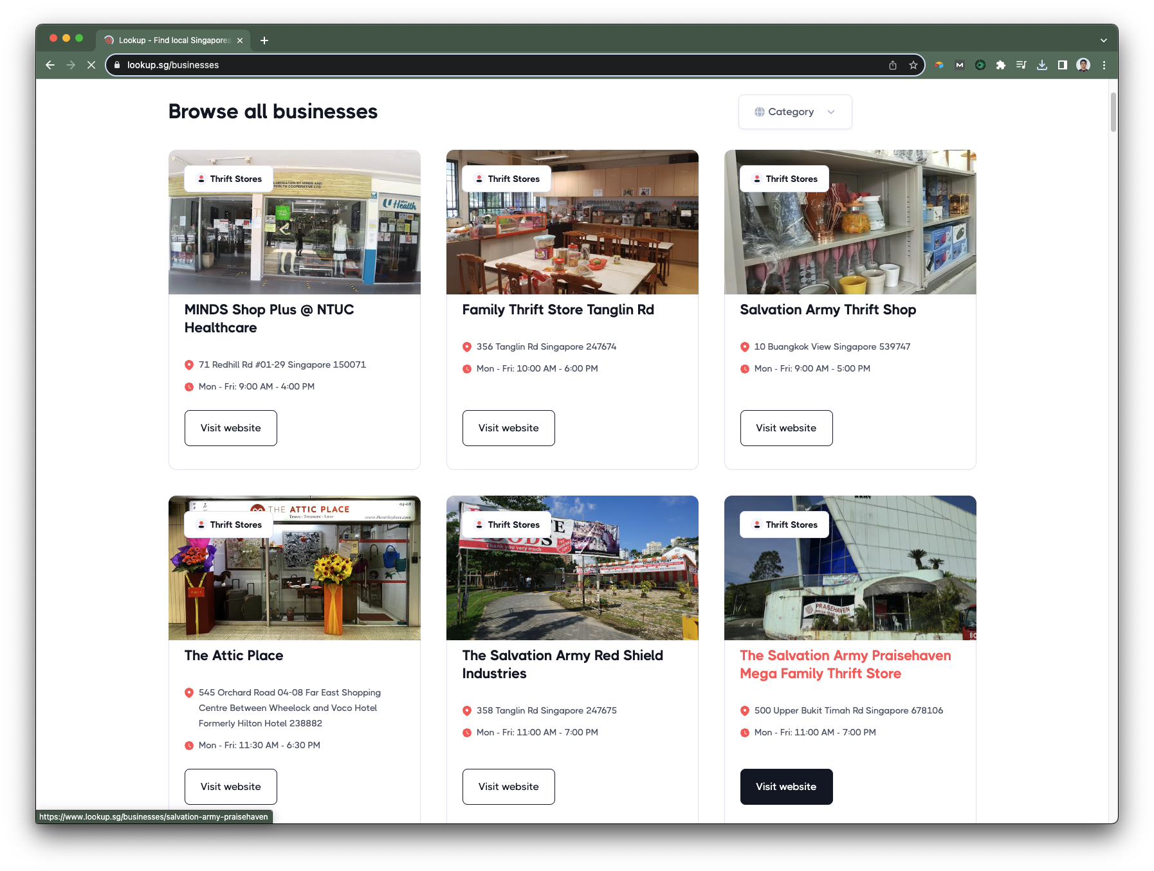This screenshot has width=1154, height=871.
Task: Open Salvation Army Thrift Shop title
Action: pyautogui.click(x=828, y=310)
